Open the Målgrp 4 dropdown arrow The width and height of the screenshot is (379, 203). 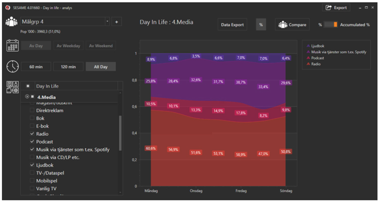107,22
